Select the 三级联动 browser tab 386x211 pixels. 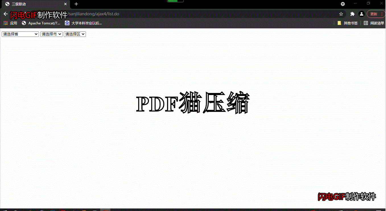36,4
